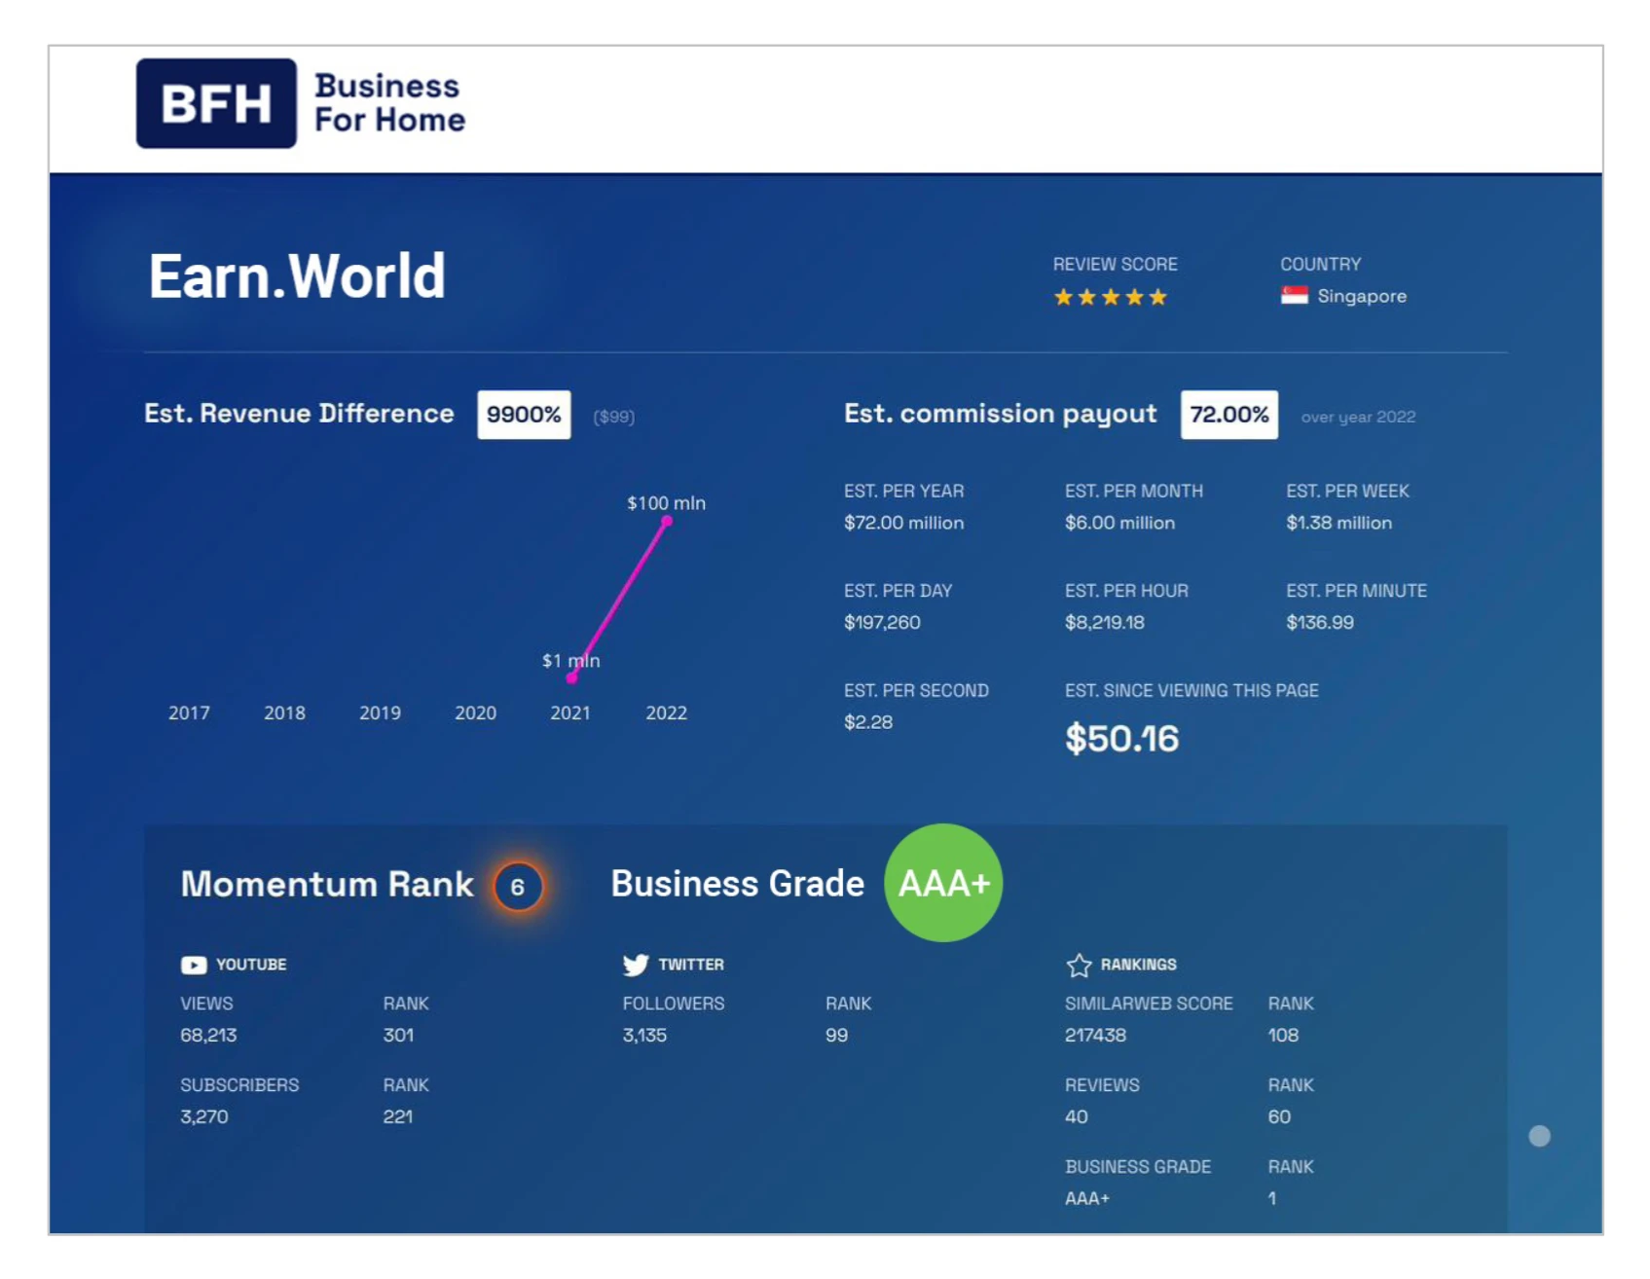Click the "REVIEW SCORE" label

(x=1115, y=264)
